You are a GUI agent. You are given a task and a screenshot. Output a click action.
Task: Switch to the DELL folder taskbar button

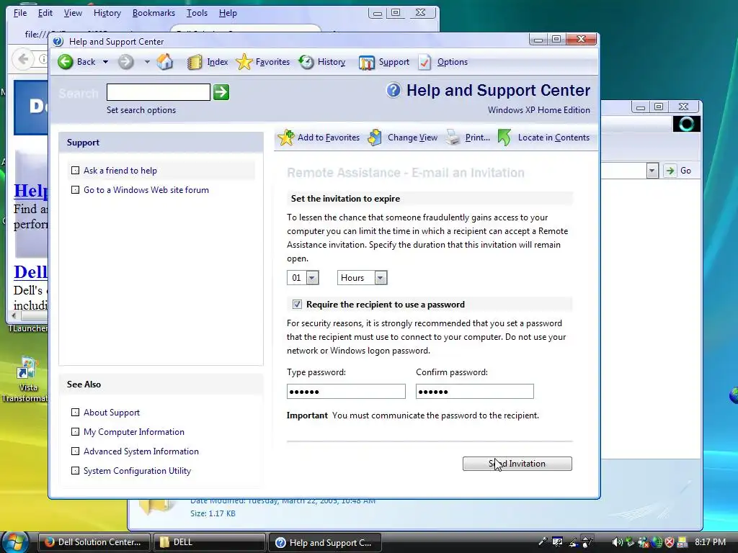click(209, 542)
